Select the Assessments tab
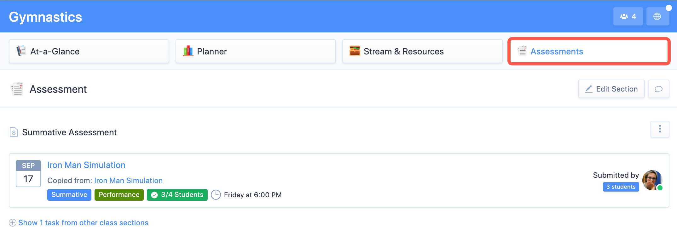 click(x=588, y=51)
